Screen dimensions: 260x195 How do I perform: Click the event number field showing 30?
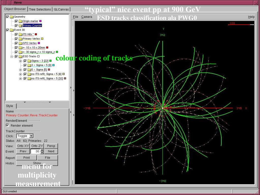[36, 151]
